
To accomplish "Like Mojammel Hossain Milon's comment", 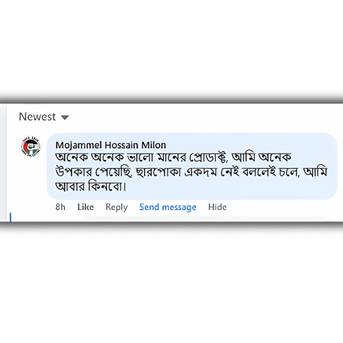I will tap(85, 207).
